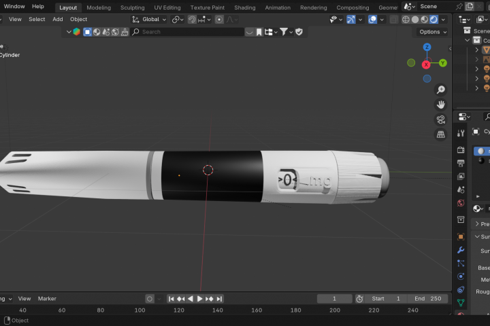The height and width of the screenshot is (326, 490).
Task: Open the Output properties tab
Action: pyautogui.click(x=461, y=163)
